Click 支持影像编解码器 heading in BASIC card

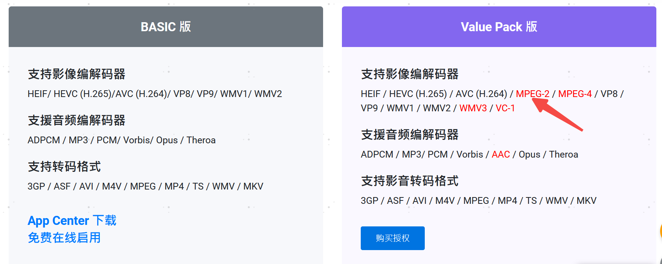click(x=76, y=74)
